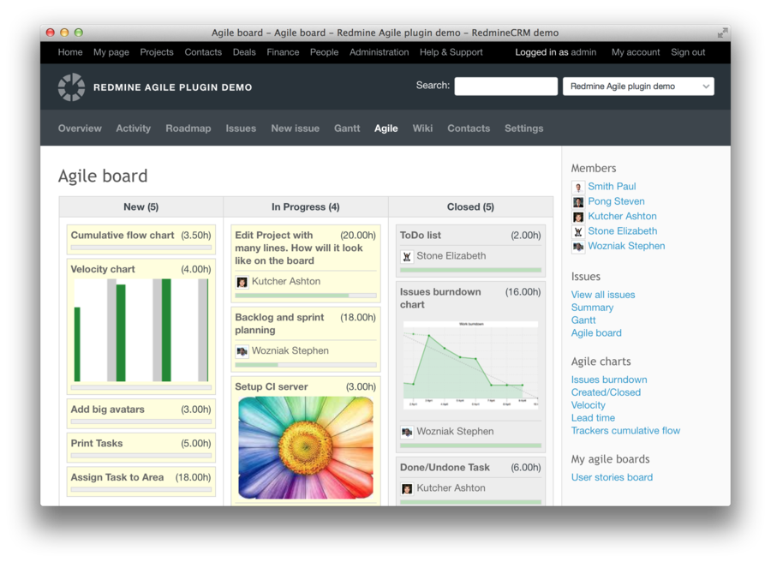Open the project selector dropdown

pyautogui.click(x=638, y=87)
